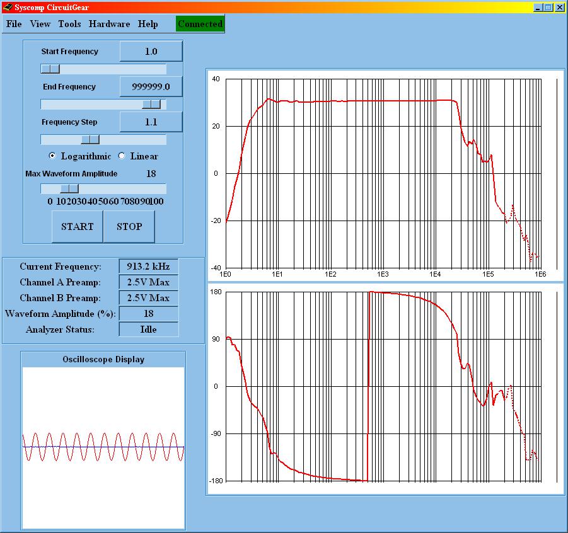Click the Start Frequency slider handle
The image size is (568, 533).
click(x=50, y=69)
